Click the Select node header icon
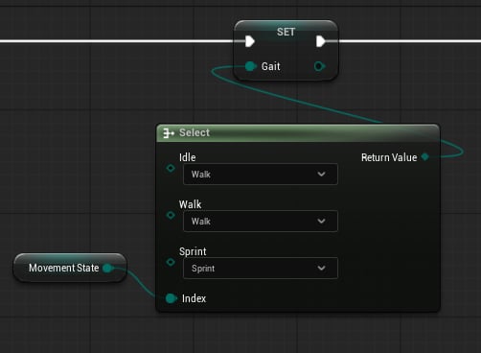 tap(169, 133)
